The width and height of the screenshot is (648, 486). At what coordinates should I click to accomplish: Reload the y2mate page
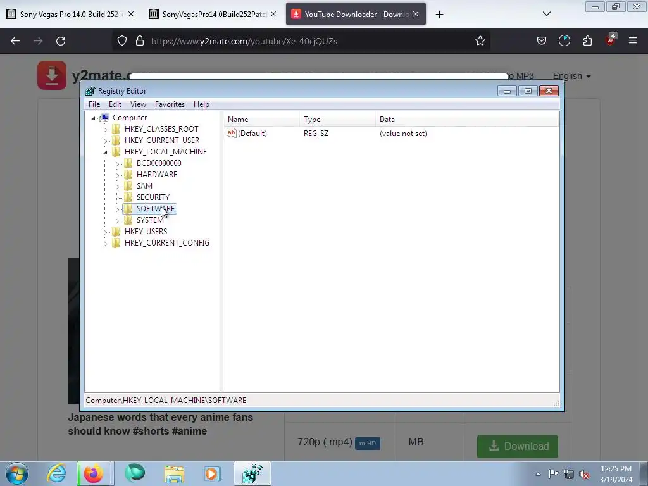click(x=61, y=41)
